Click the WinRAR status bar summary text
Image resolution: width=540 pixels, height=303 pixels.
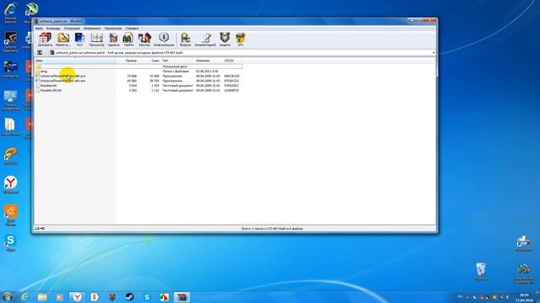pos(272,228)
